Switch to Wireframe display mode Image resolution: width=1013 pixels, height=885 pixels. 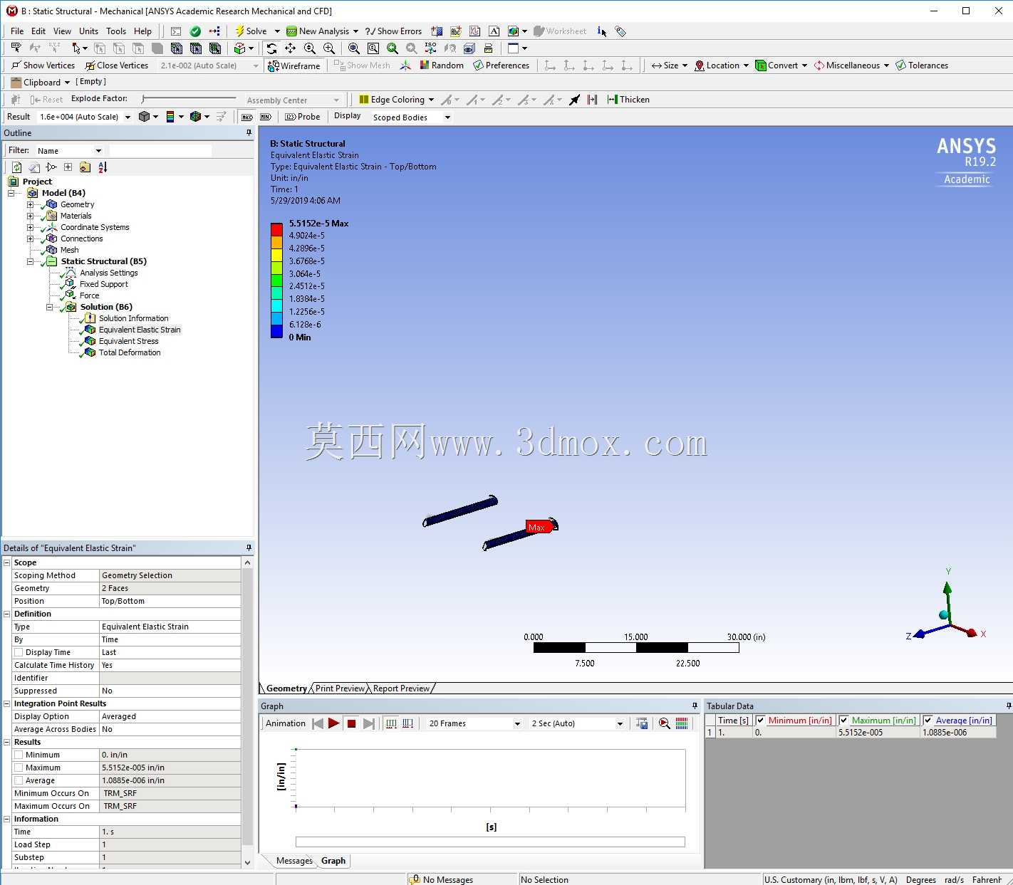click(x=293, y=66)
